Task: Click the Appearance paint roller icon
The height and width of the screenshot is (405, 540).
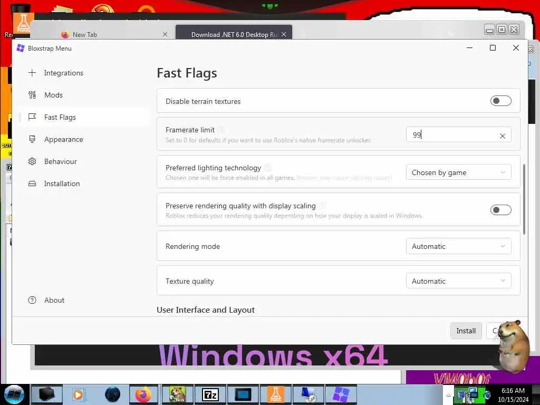Action: (32, 139)
